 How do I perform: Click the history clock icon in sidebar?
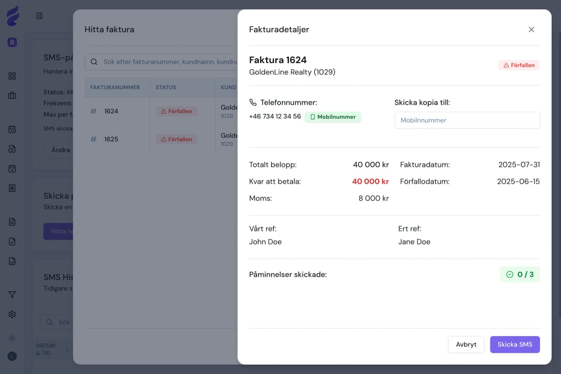pos(12,149)
